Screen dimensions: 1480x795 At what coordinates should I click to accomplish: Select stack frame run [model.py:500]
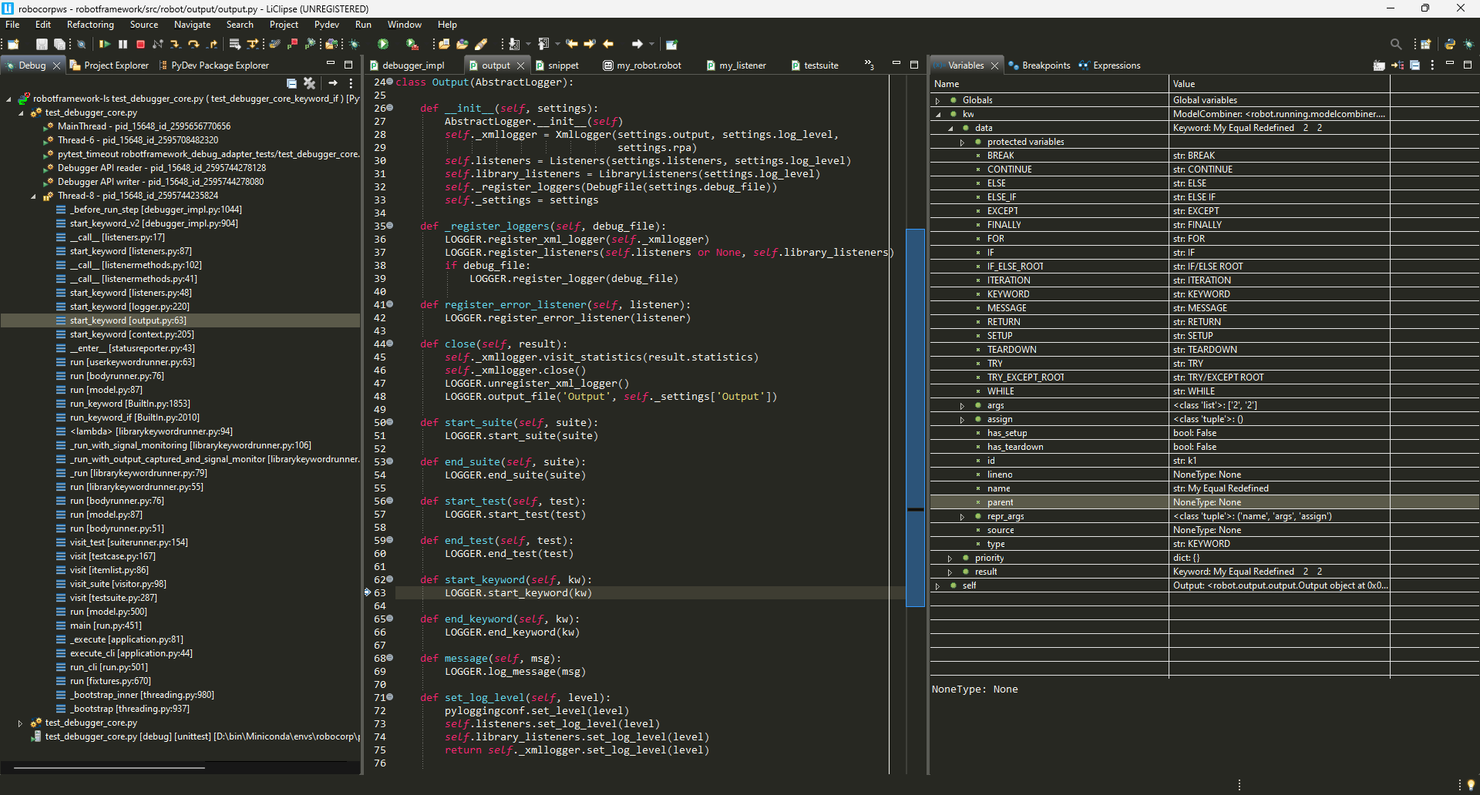pyautogui.click(x=108, y=612)
